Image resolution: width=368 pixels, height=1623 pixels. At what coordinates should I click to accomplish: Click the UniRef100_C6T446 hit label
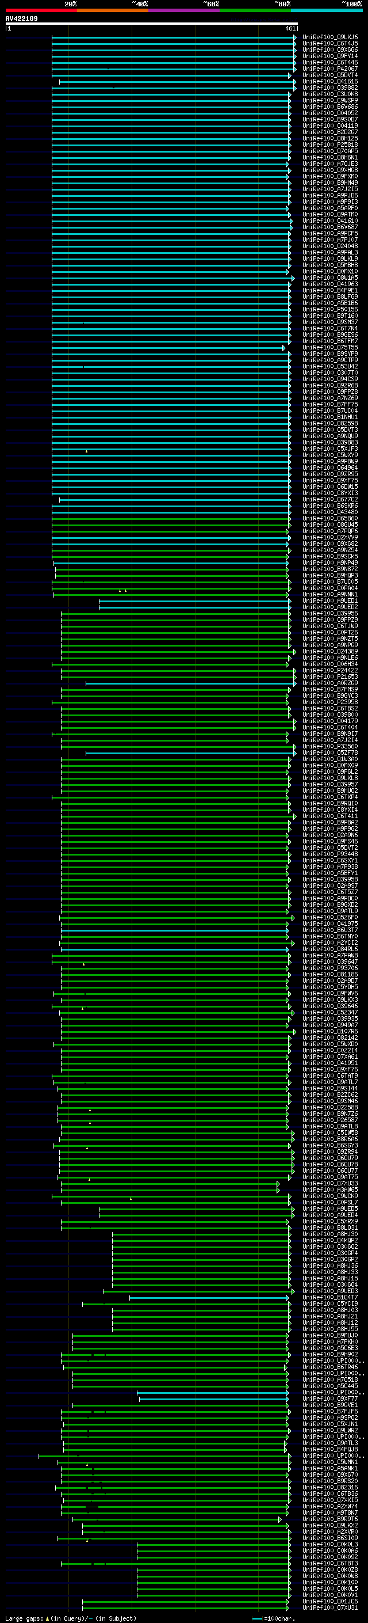click(x=330, y=62)
